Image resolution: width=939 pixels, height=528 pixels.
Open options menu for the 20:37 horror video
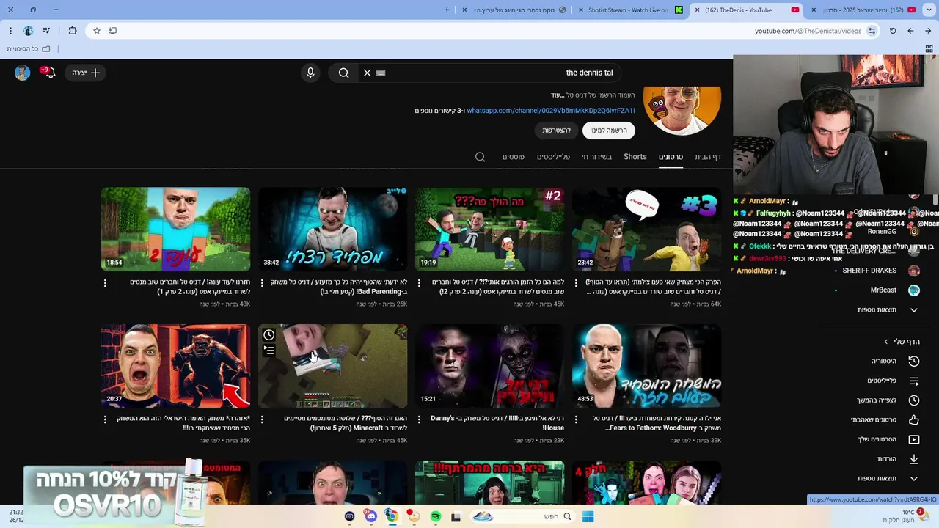[x=105, y=419]
